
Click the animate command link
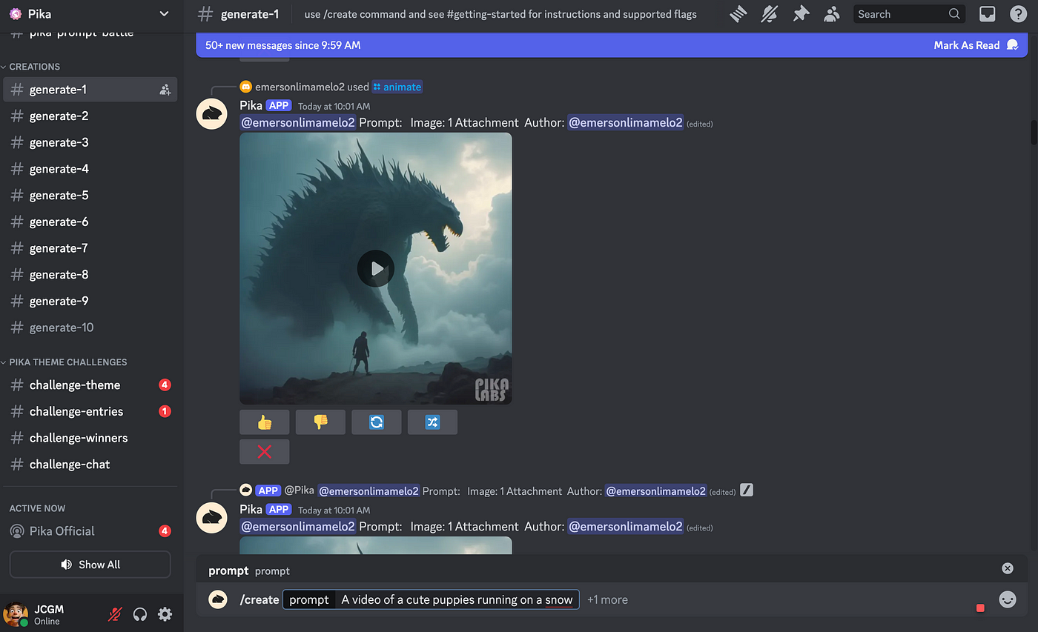point(397,87)
